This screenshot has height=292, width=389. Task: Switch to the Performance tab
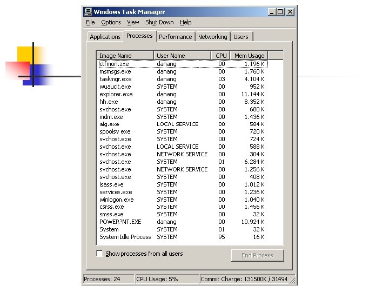tap(176, 37)
